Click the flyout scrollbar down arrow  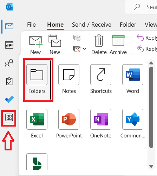point(151,166)
